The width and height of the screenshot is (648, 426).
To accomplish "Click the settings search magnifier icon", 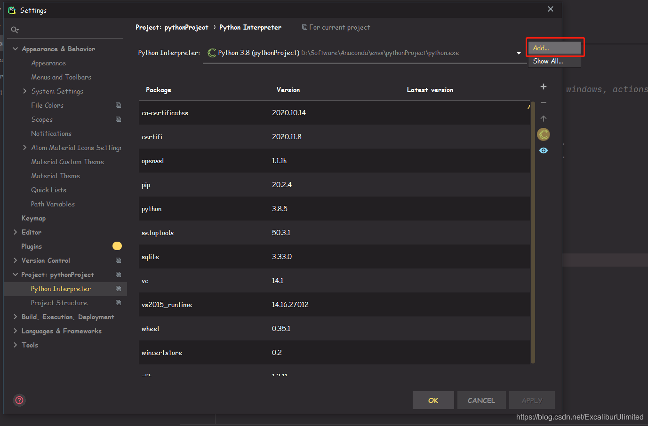I will point(15,30).
